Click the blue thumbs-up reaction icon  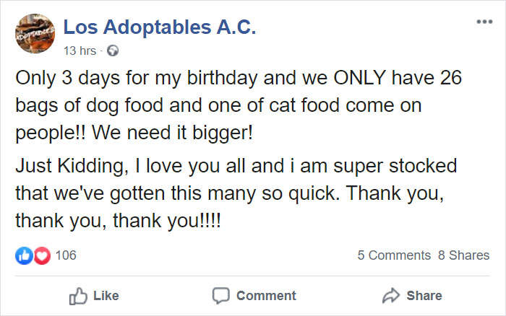(23, 255)
